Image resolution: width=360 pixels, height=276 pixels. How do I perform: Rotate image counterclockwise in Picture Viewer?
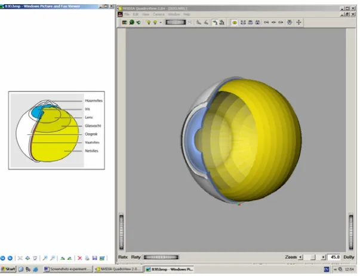(x=70, y=258)
